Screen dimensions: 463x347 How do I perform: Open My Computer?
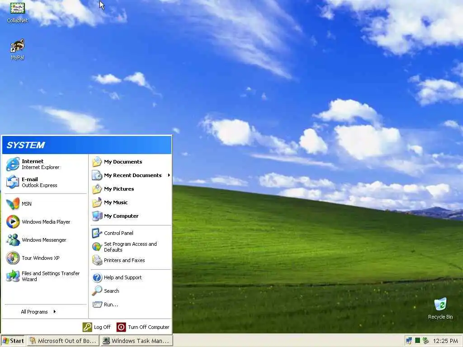click(131, 216)
